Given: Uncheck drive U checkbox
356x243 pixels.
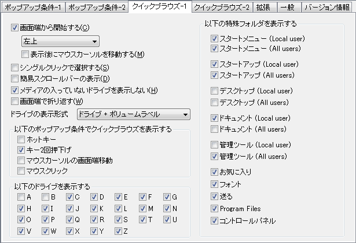Looking at the screenshot, I should pos(167,220).
